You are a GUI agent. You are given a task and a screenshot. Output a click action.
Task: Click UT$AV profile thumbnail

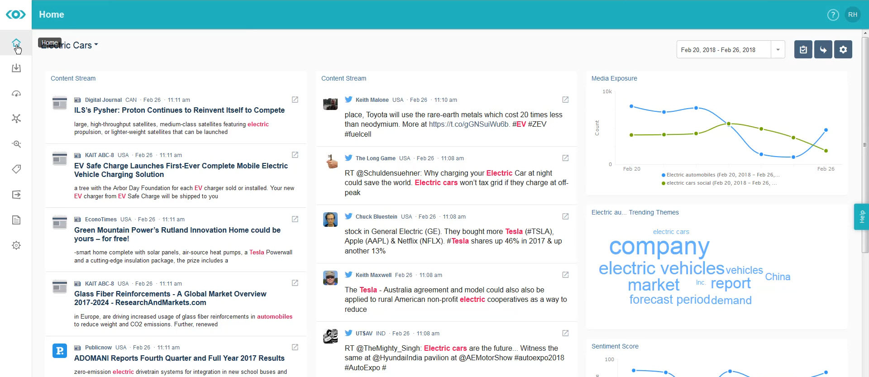coord(330,336)
